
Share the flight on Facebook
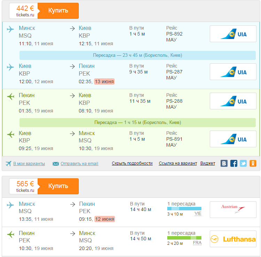pos(234,163)
